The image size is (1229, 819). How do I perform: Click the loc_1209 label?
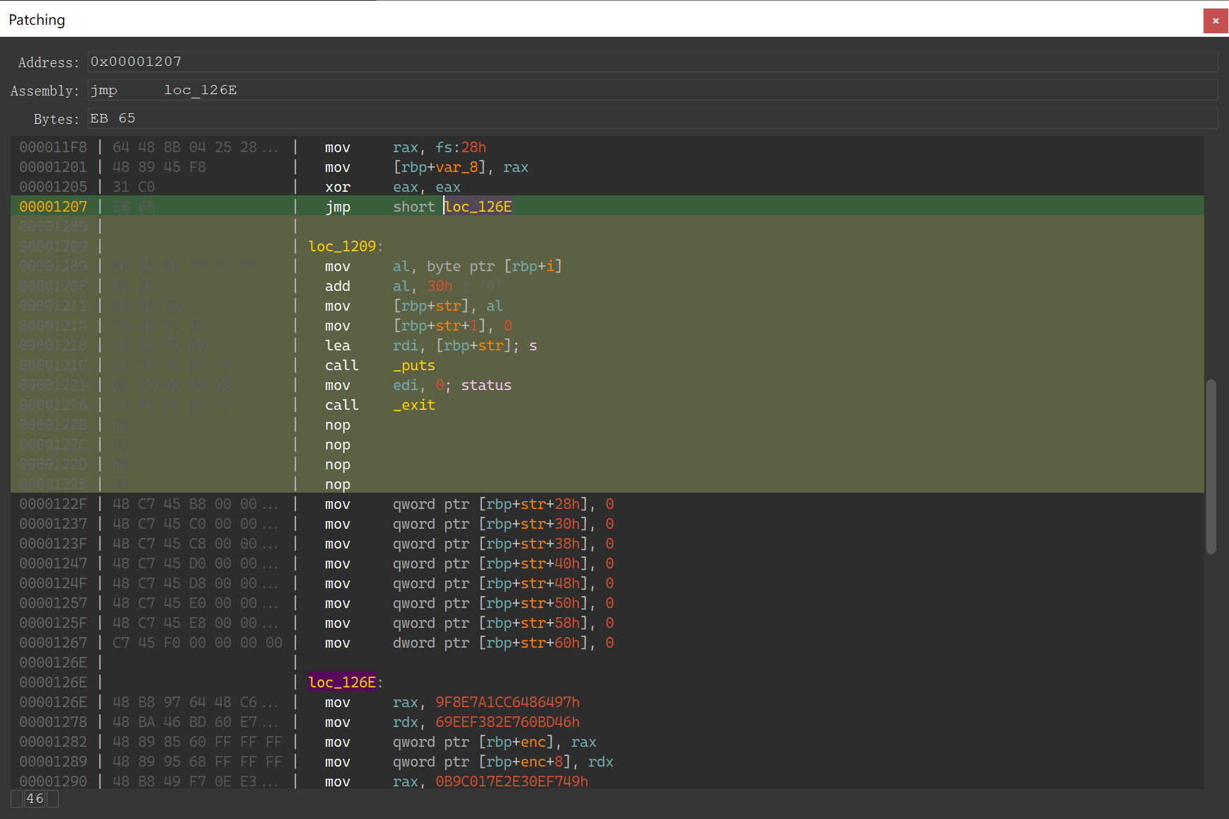point(342,246)
